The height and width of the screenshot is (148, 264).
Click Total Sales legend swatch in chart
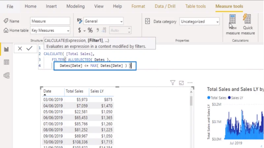click(209, 98)
